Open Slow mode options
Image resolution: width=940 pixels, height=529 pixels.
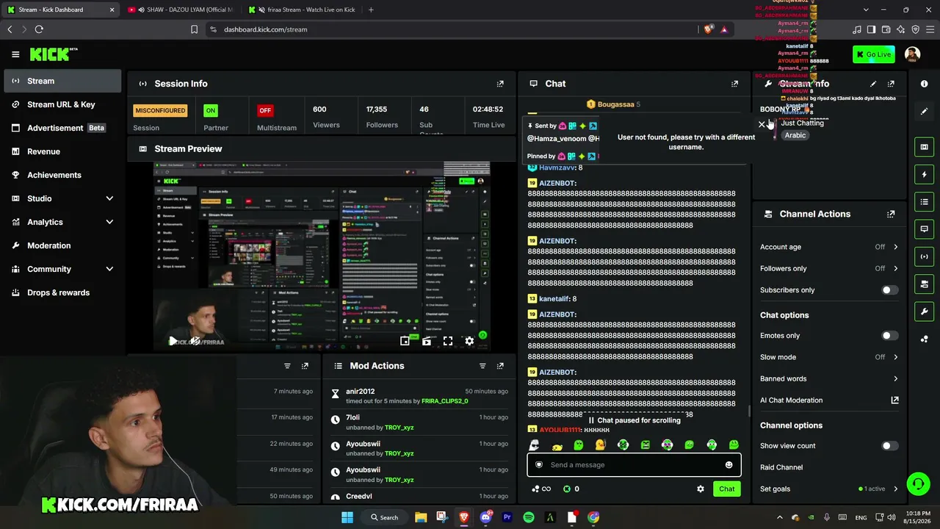[x=829, y=357]
